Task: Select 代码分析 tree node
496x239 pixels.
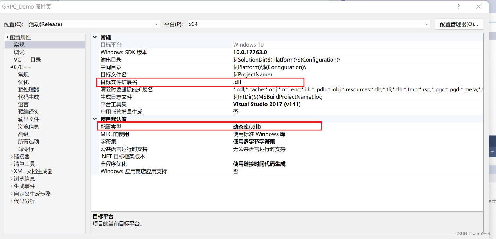Action: point(24,201)
